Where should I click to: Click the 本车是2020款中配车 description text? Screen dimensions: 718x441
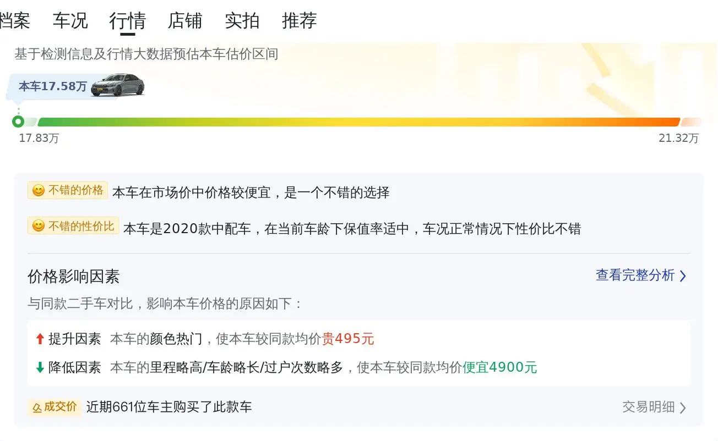click(x=352, y=228)
